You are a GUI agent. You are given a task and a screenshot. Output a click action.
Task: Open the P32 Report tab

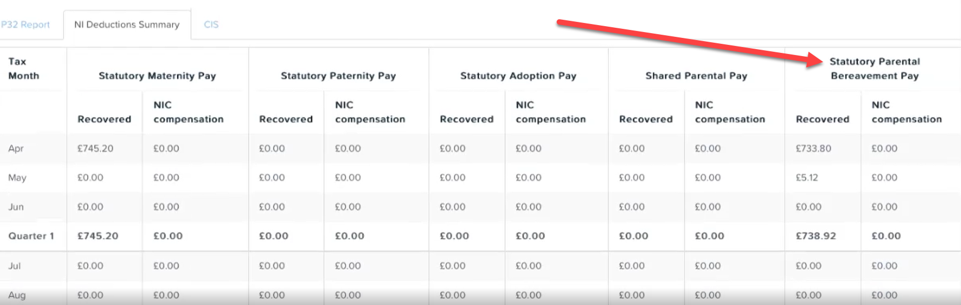click(25, 25)
